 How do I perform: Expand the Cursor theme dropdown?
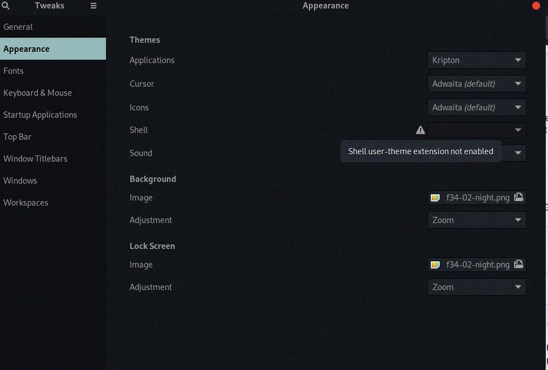[x=476, y=84]
